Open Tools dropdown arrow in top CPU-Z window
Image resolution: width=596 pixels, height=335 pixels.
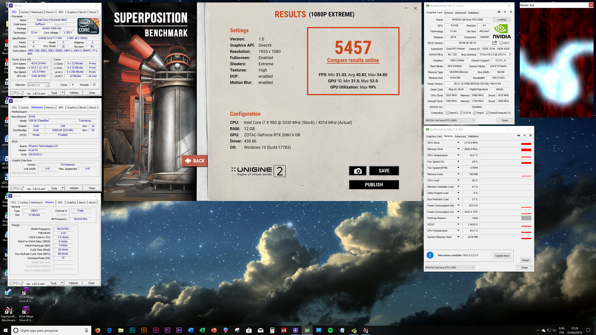(62, 93)
